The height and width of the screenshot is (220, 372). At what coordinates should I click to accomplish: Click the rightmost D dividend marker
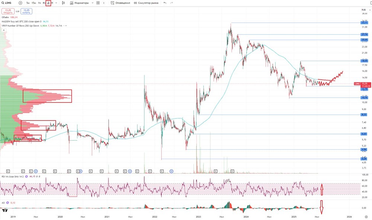pyautogui.click(x=171, y=171)
